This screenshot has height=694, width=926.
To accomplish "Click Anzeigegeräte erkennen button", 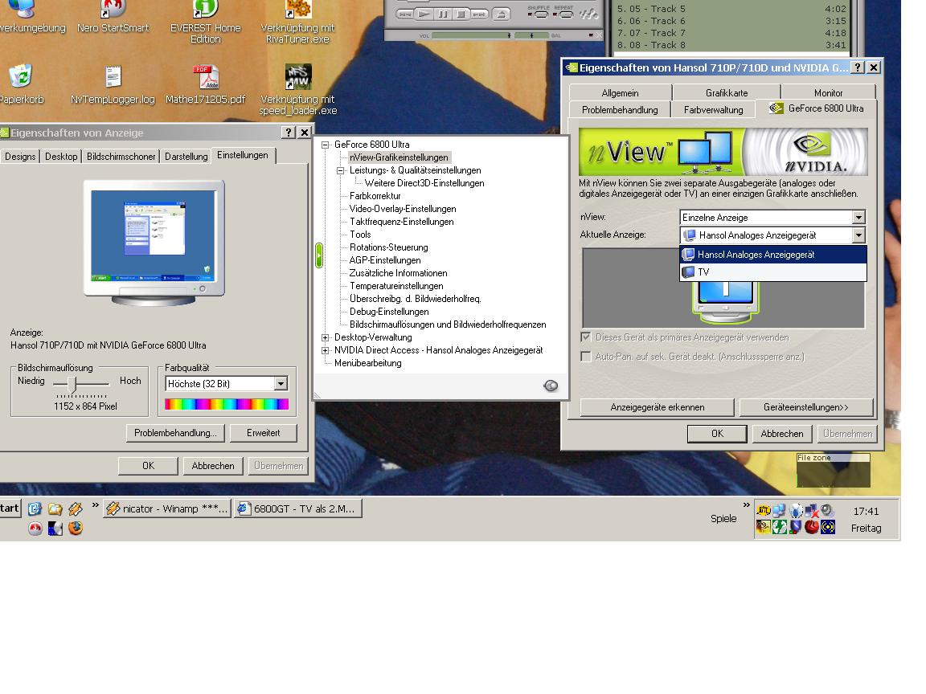I will 658,407.
